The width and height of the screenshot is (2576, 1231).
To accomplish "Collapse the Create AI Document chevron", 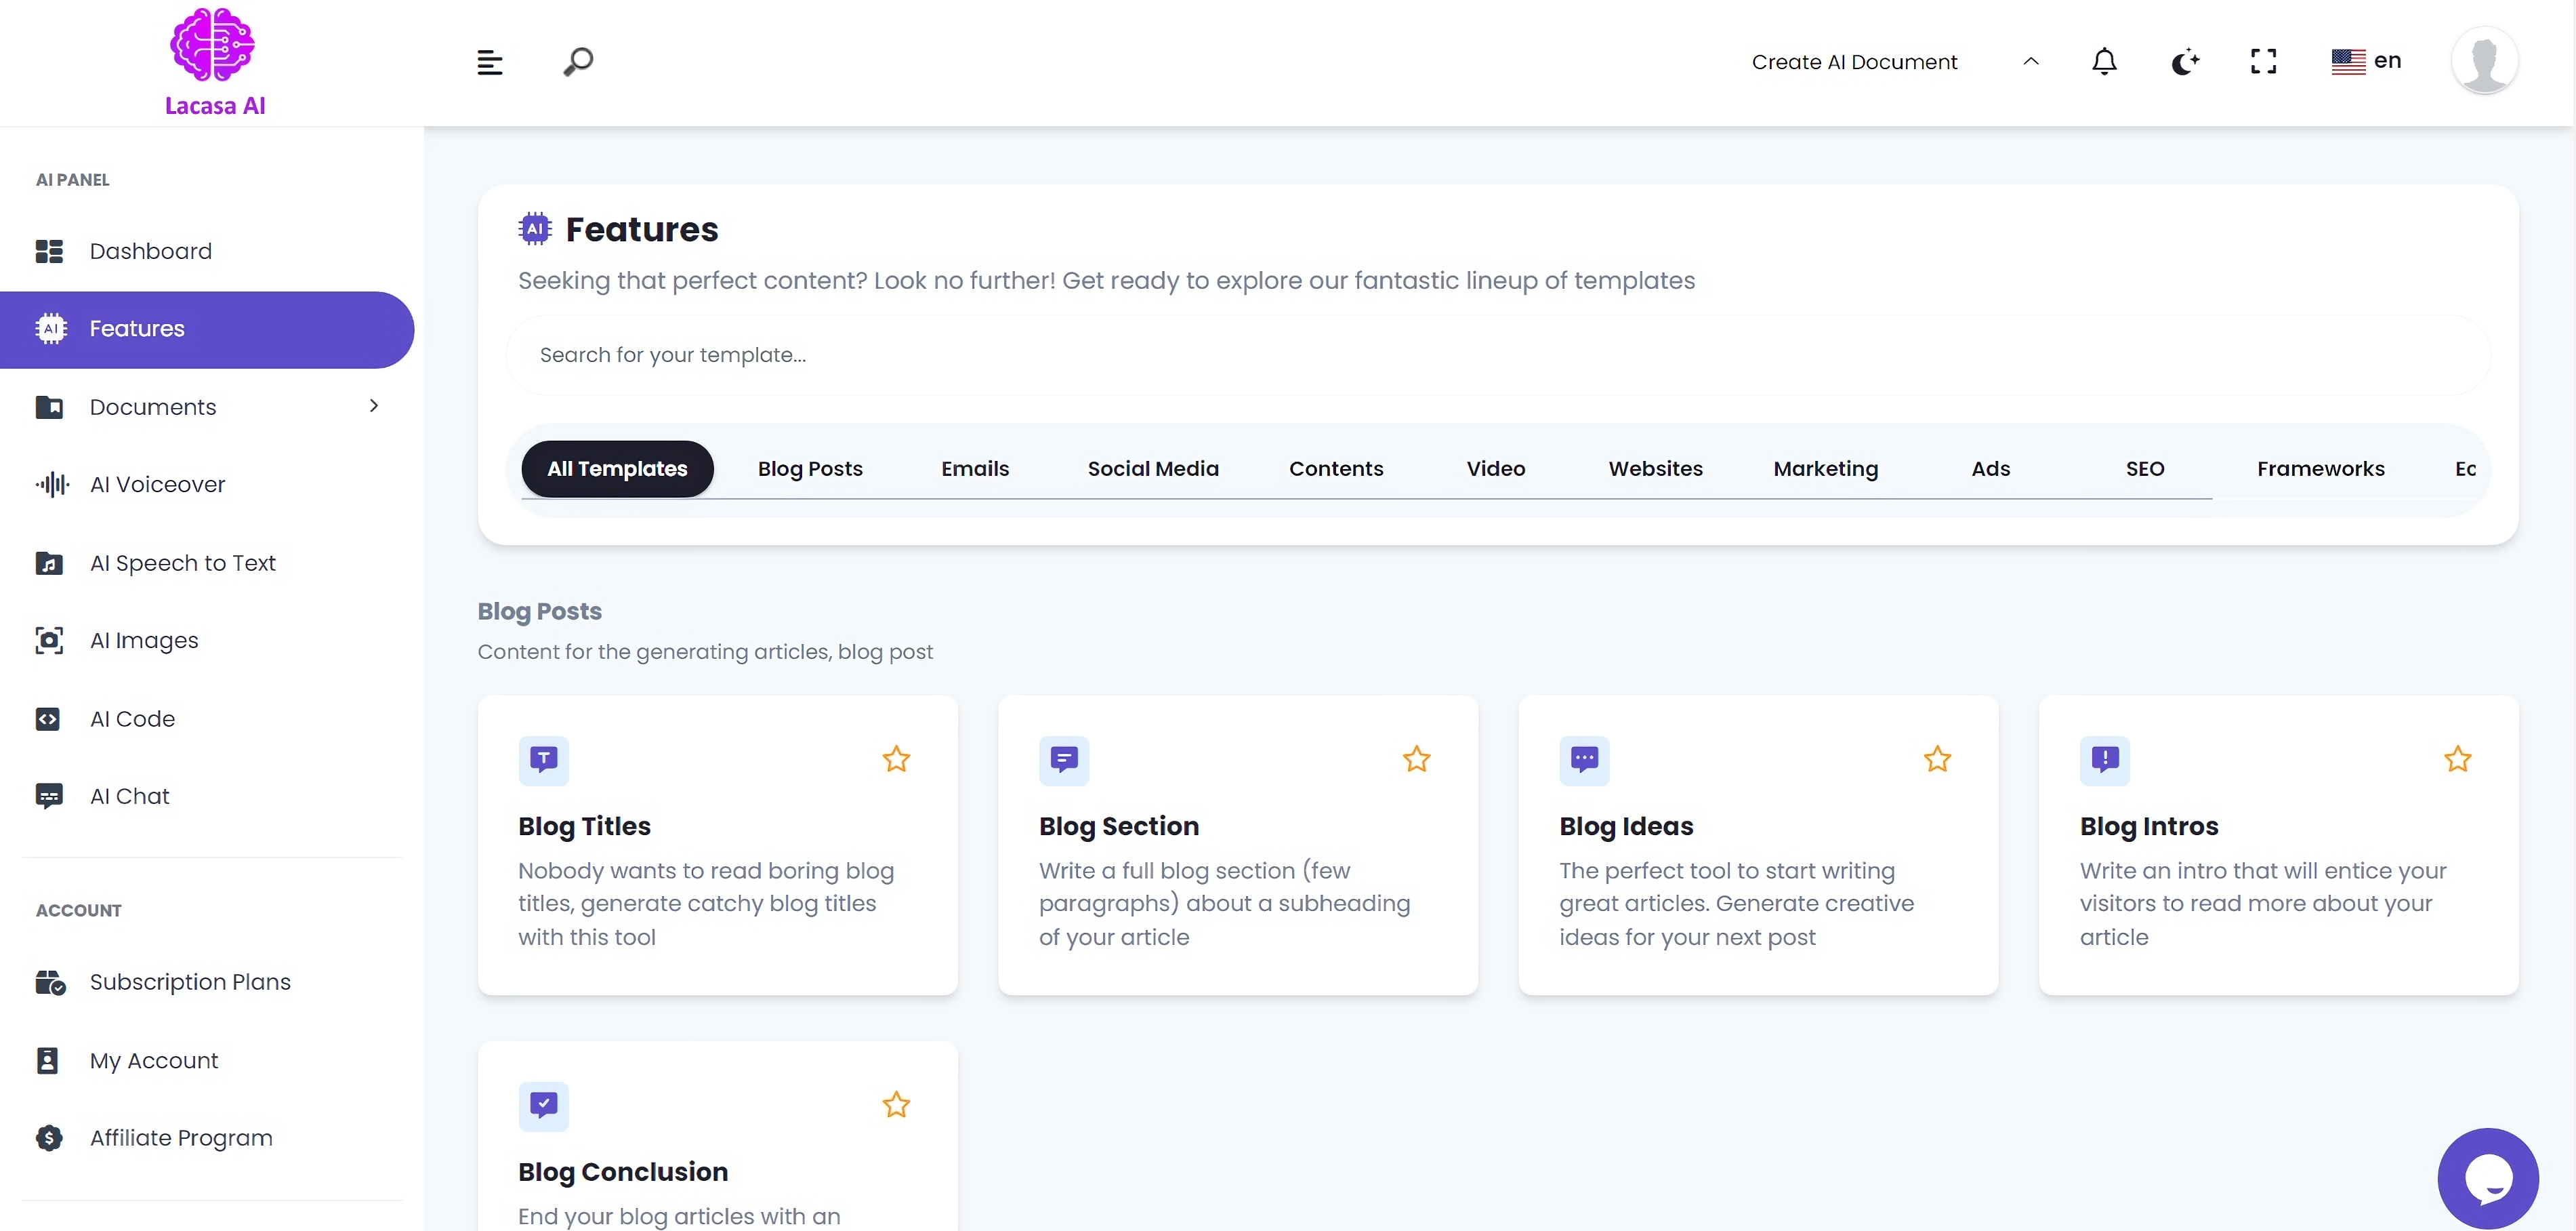I will coord(2031,61).
